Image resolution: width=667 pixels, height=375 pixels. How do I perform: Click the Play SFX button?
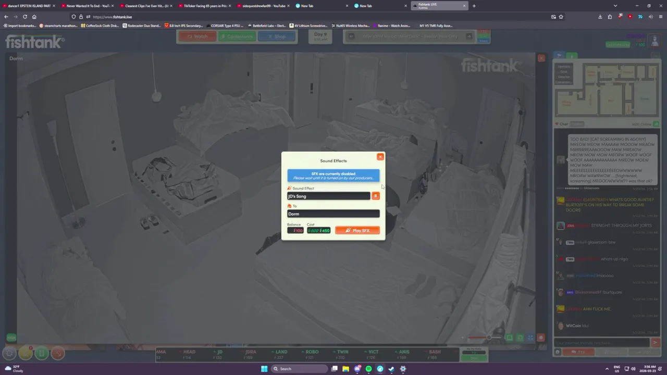(x=357, y=231)
